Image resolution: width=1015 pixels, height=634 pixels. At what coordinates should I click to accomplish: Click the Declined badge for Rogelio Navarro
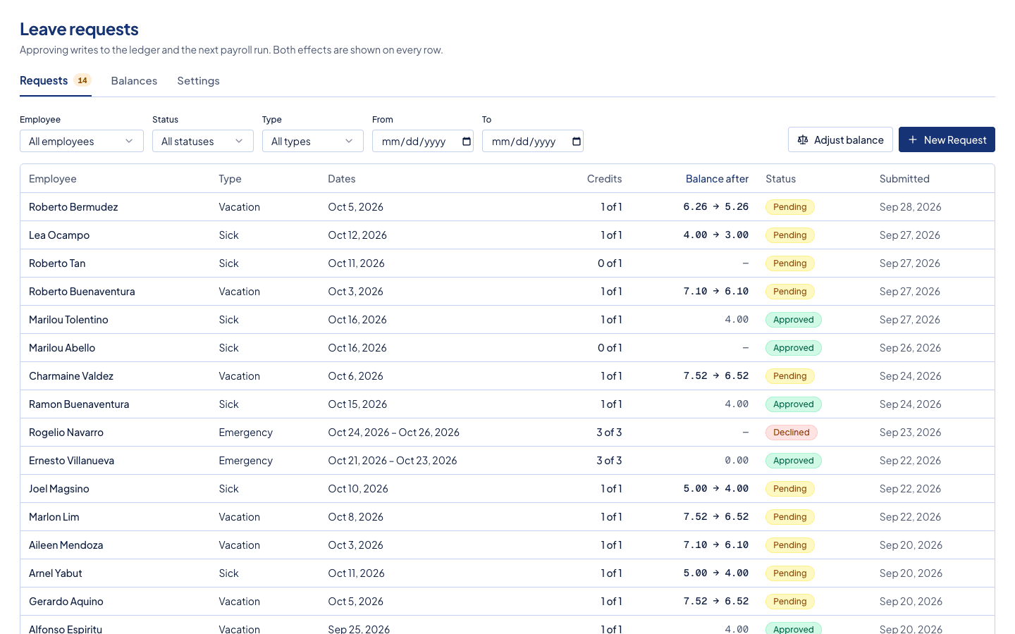792,433
